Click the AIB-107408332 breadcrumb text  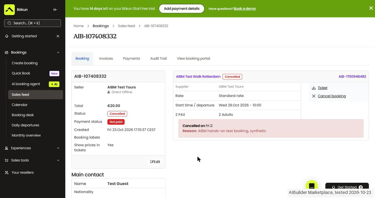tap(156, 26)
